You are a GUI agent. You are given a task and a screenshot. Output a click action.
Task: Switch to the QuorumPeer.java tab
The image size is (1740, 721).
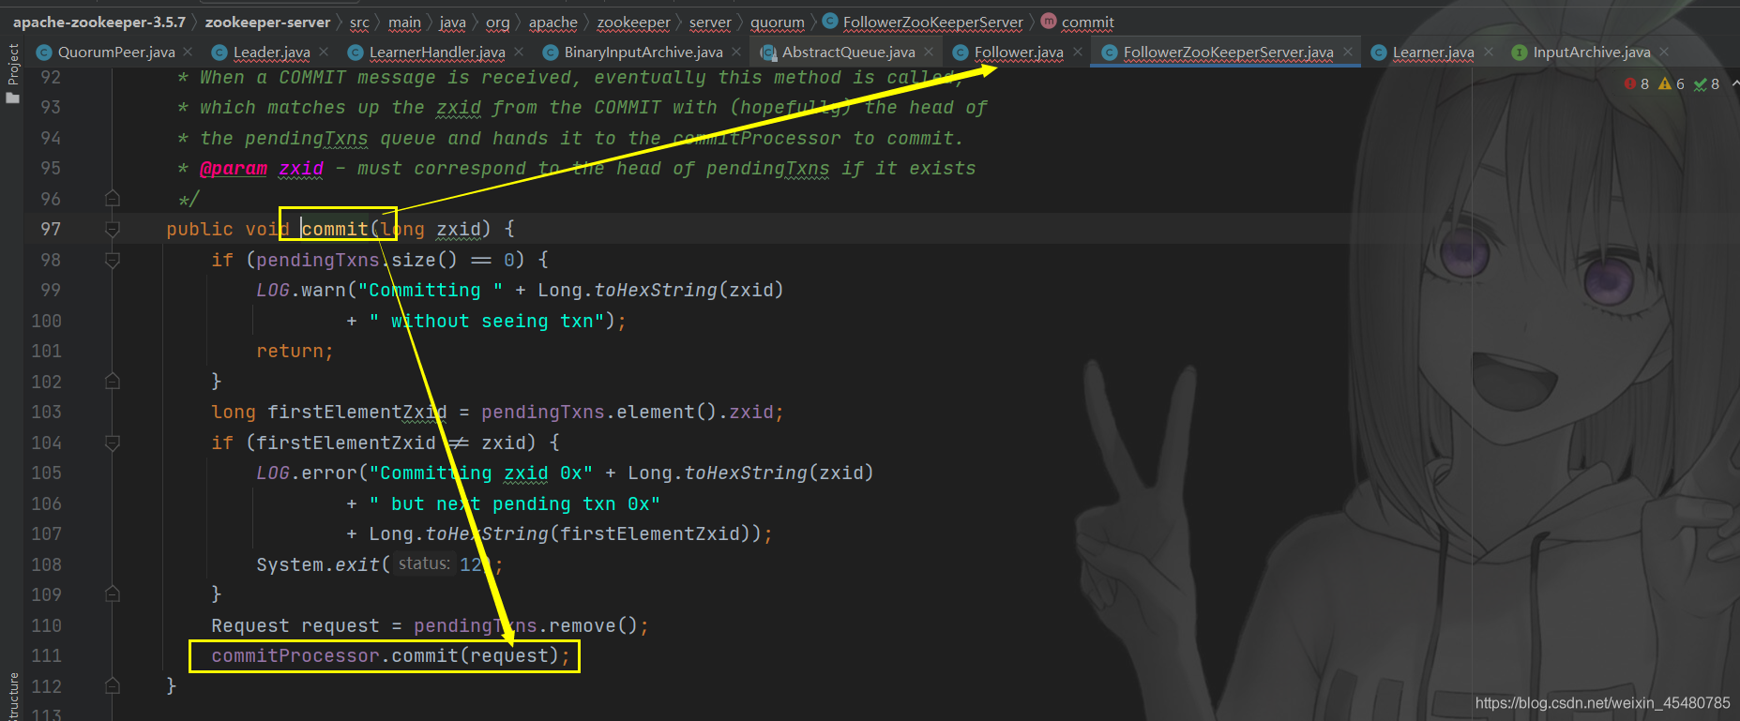click(115, 53)
